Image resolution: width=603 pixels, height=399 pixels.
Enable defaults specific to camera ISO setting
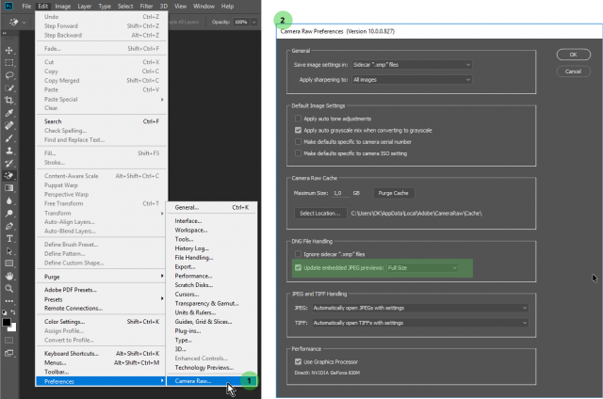tap(298, 153)
